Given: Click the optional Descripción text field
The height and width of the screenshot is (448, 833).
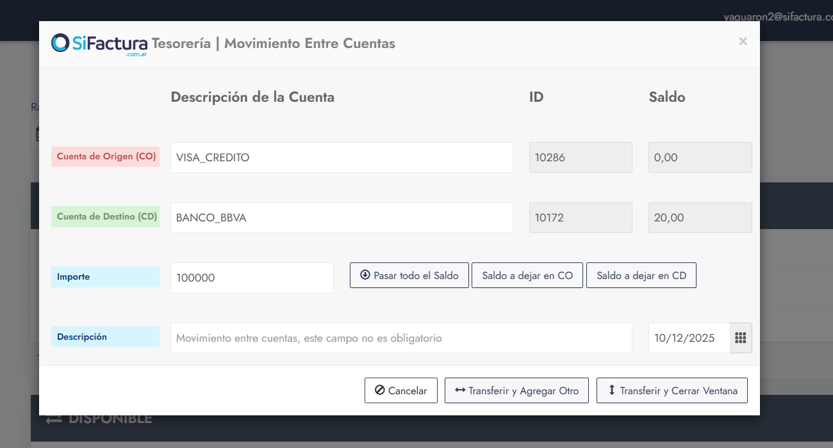Looking at the screenshot, I should (x=401, y=338).
